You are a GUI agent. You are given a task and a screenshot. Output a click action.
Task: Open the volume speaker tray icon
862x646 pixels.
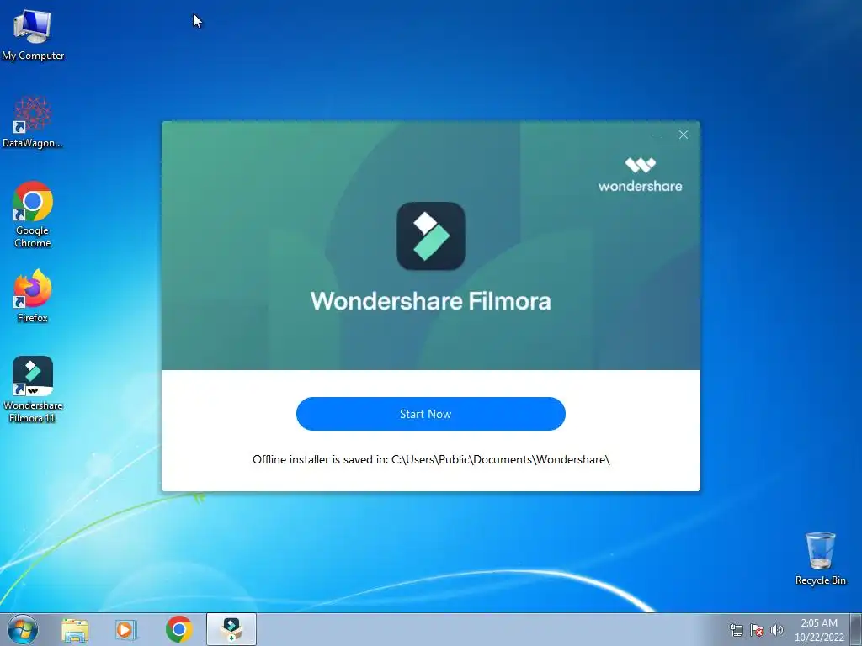777,630
